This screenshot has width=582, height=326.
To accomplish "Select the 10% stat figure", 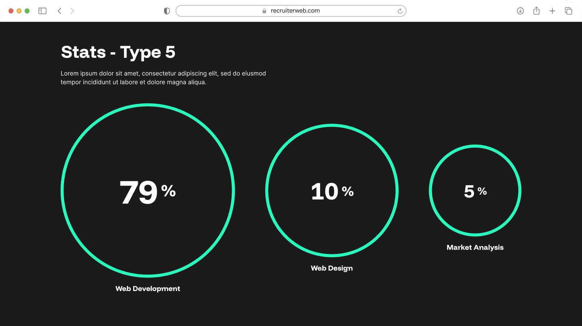I will click(332, 191).
